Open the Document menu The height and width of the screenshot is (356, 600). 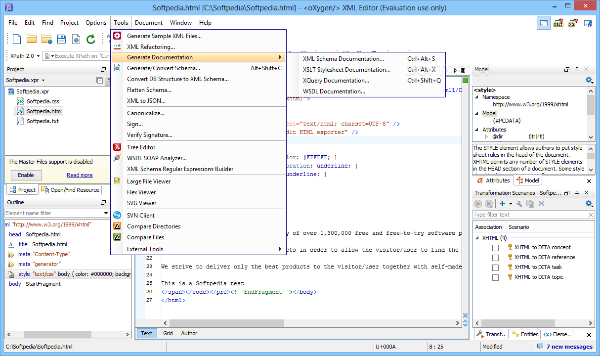point(149,23)
